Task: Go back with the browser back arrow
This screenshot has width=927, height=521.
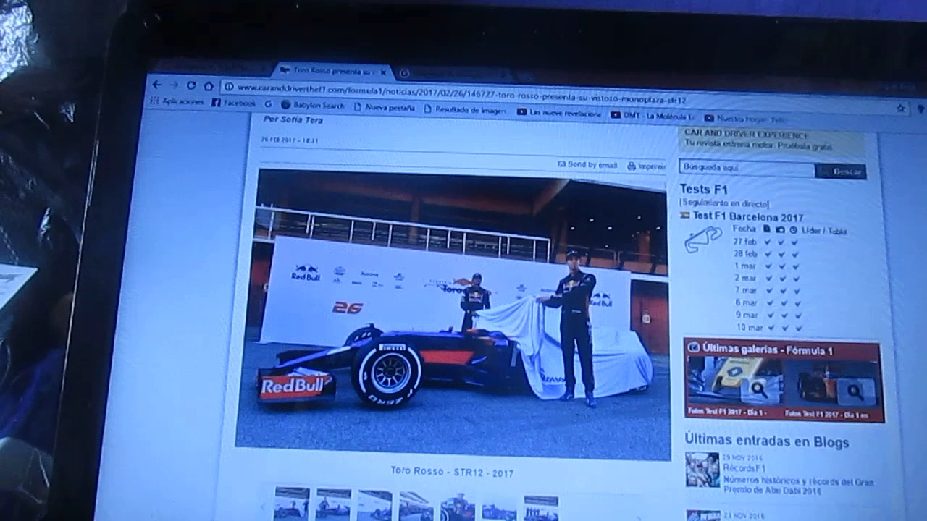Action: 156,85
